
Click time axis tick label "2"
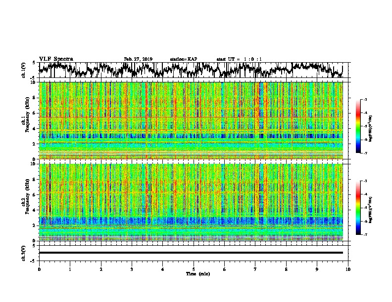[101, 269]
